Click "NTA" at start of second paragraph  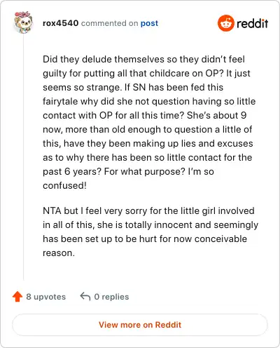coord(52,210)
